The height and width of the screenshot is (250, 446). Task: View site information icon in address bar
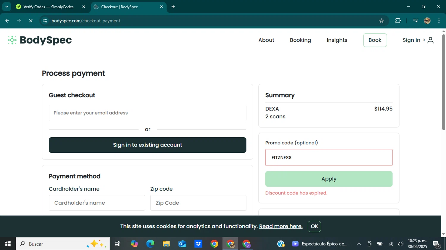tap(45, 21)
